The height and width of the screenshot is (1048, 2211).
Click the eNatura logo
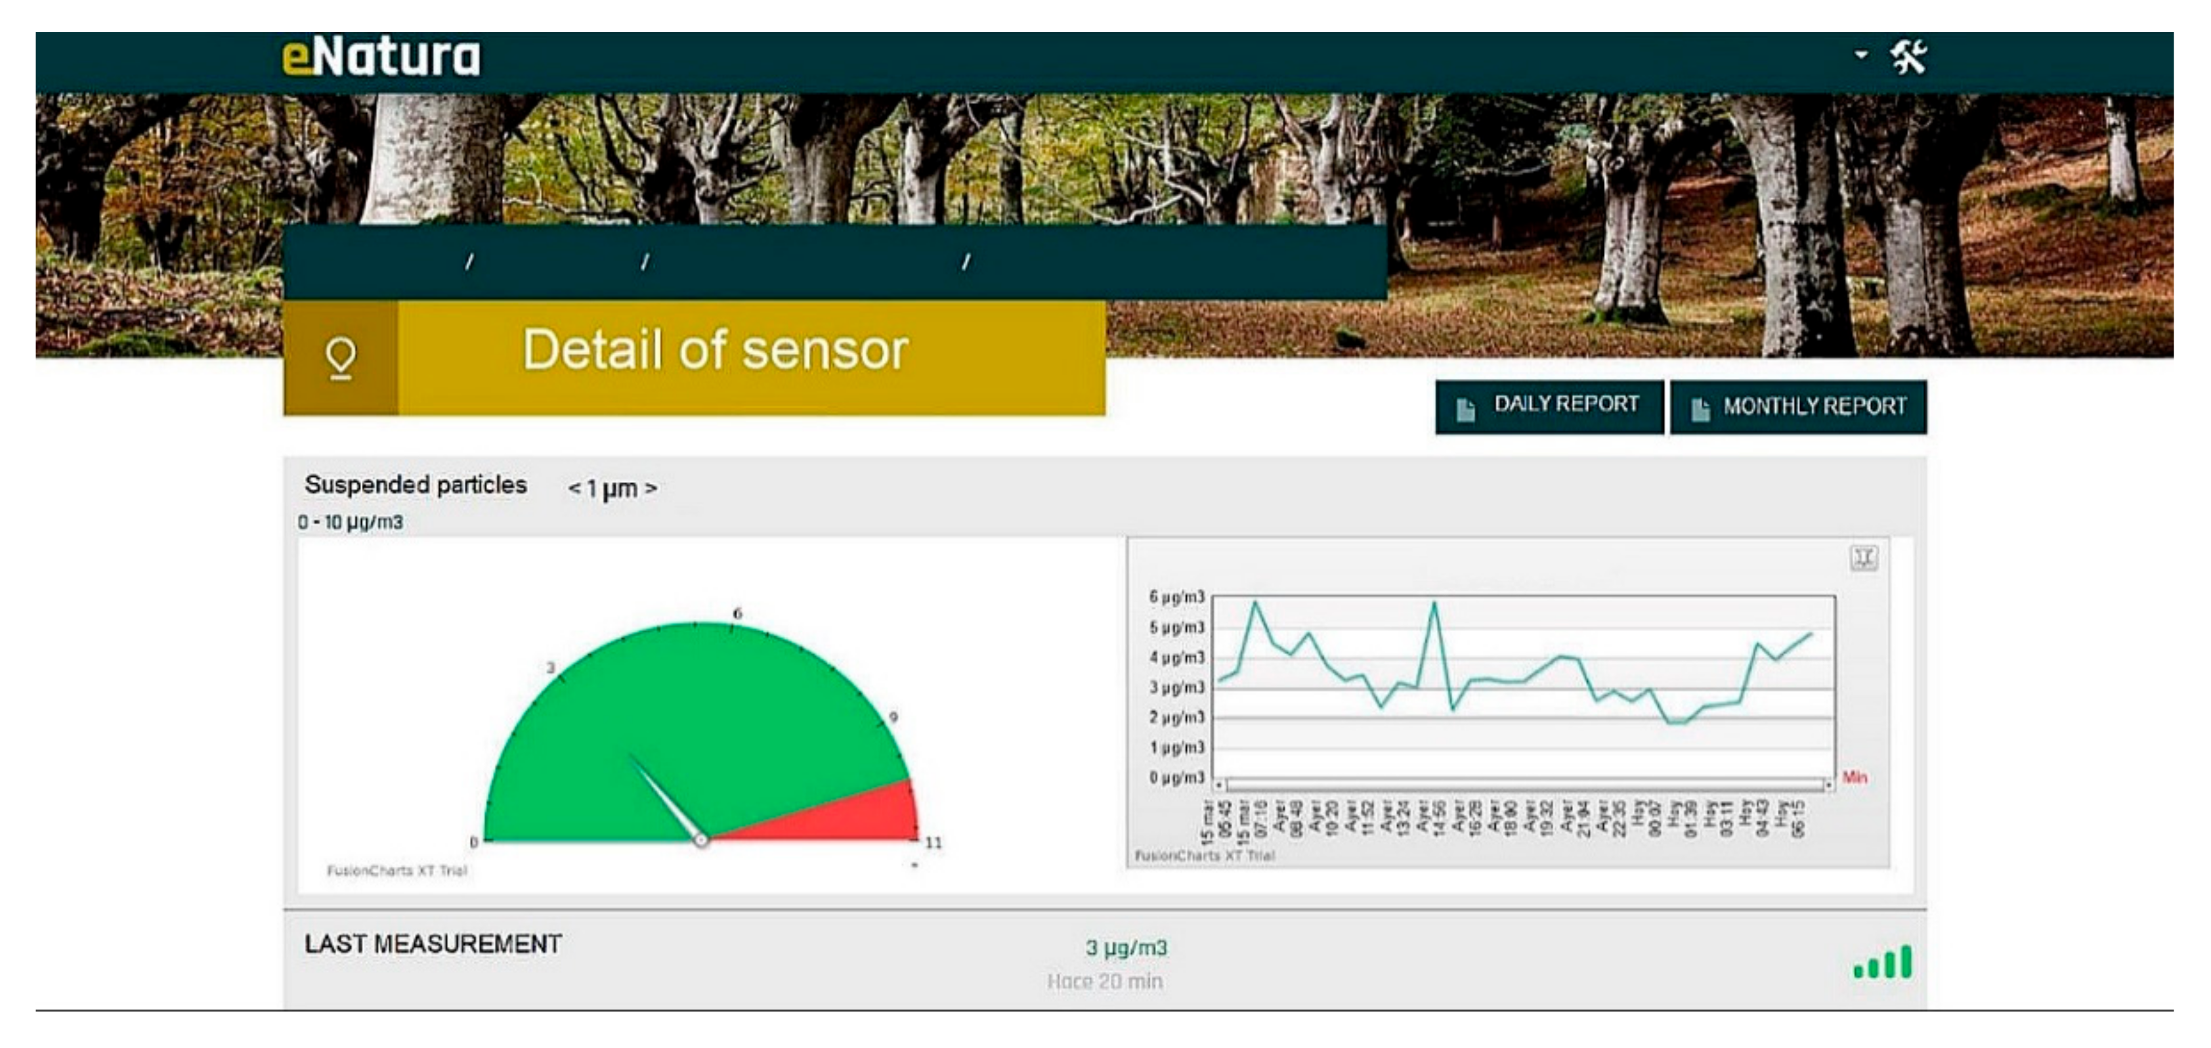(x=382, y=58)
